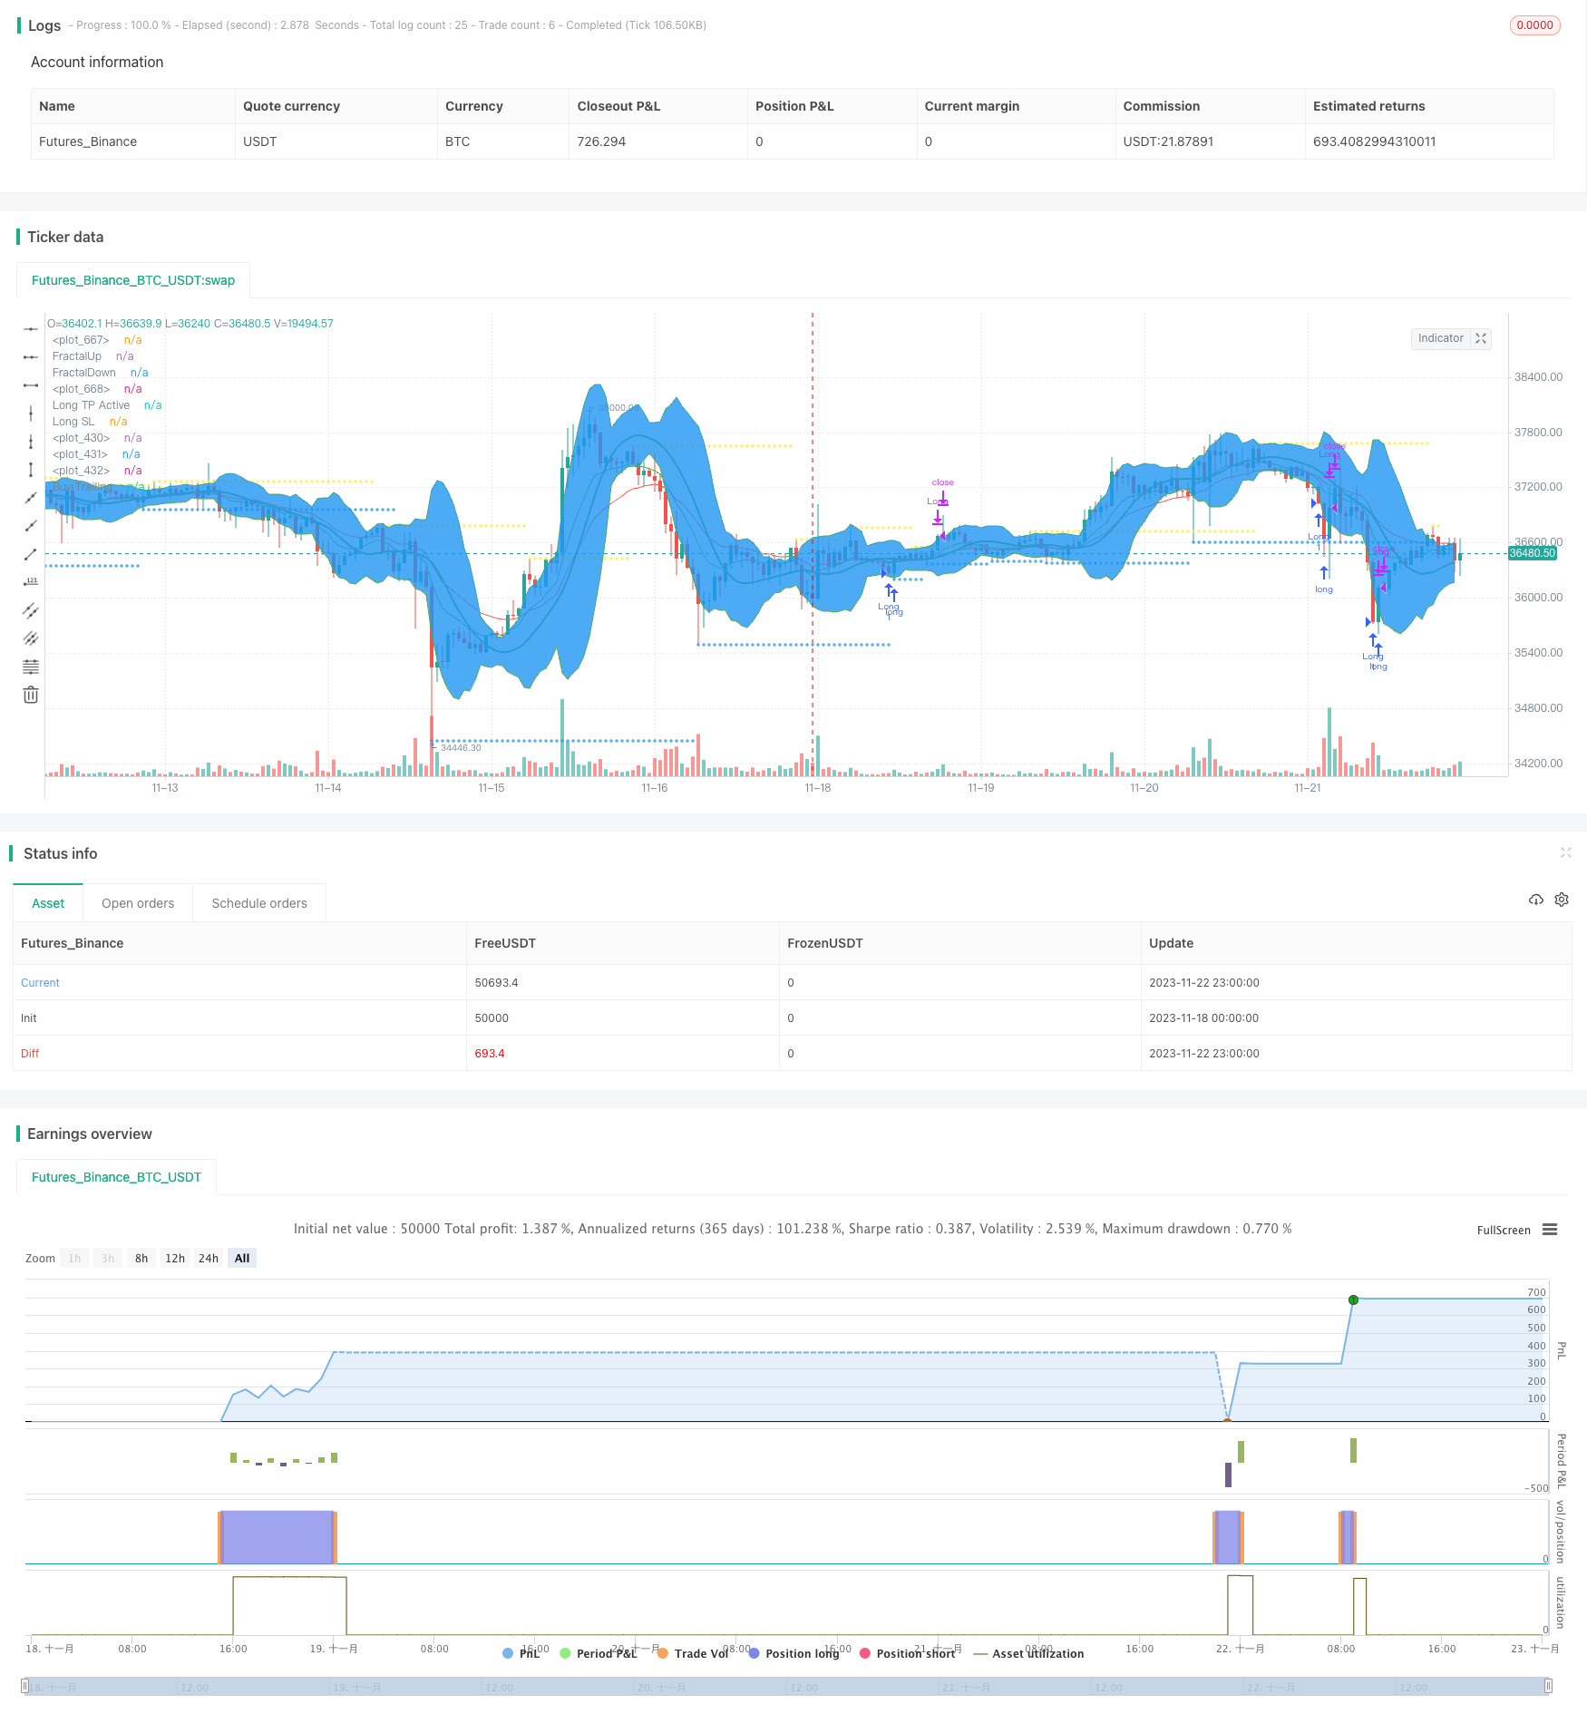Click the left handle of range navigator
The height and width of the screenshot is (1723, 1587).
point(25,1687)
